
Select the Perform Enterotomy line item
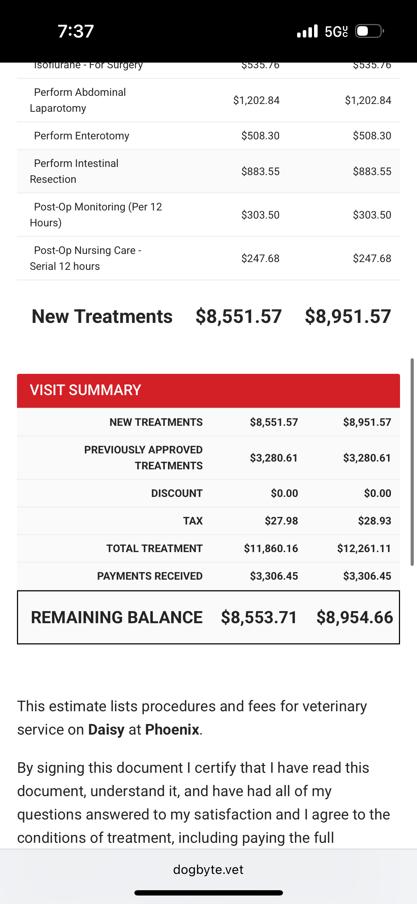(x=208, y=136)
